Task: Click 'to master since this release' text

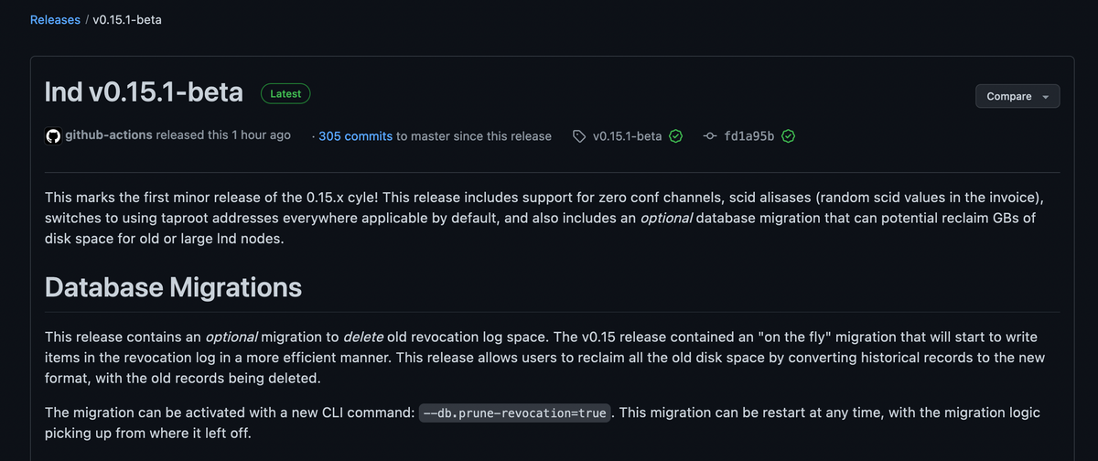Action: tap(474, 136)
